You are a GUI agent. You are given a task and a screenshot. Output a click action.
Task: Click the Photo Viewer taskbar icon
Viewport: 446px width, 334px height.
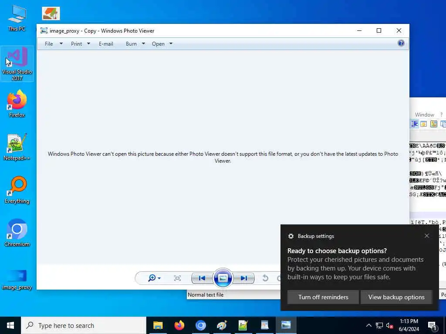(x=286, y=325)
